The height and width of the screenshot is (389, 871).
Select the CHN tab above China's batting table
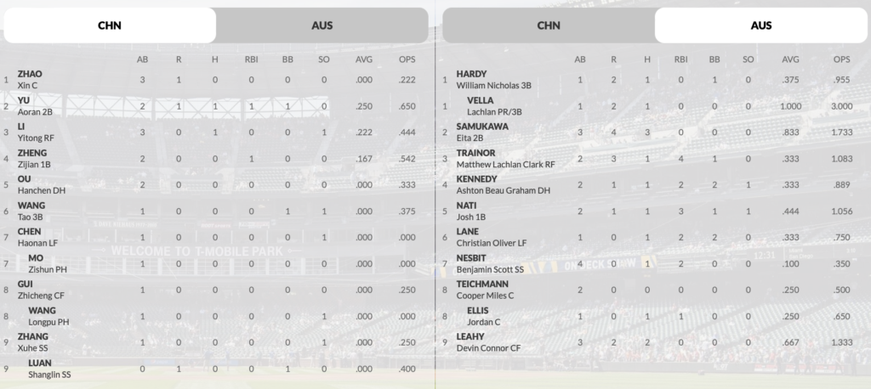pyautogui.click(x=110, y=25)
